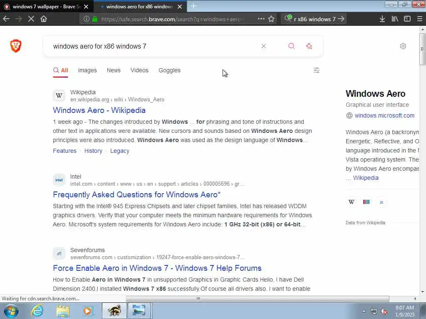Open the search filter sliders icon

[x=317, y=70]
